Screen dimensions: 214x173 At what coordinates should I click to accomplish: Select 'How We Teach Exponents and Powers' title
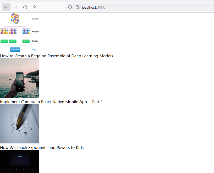[42, 148]
